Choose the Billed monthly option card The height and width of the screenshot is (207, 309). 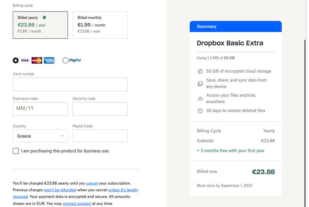pyautogui.click(x=100, y=25)
